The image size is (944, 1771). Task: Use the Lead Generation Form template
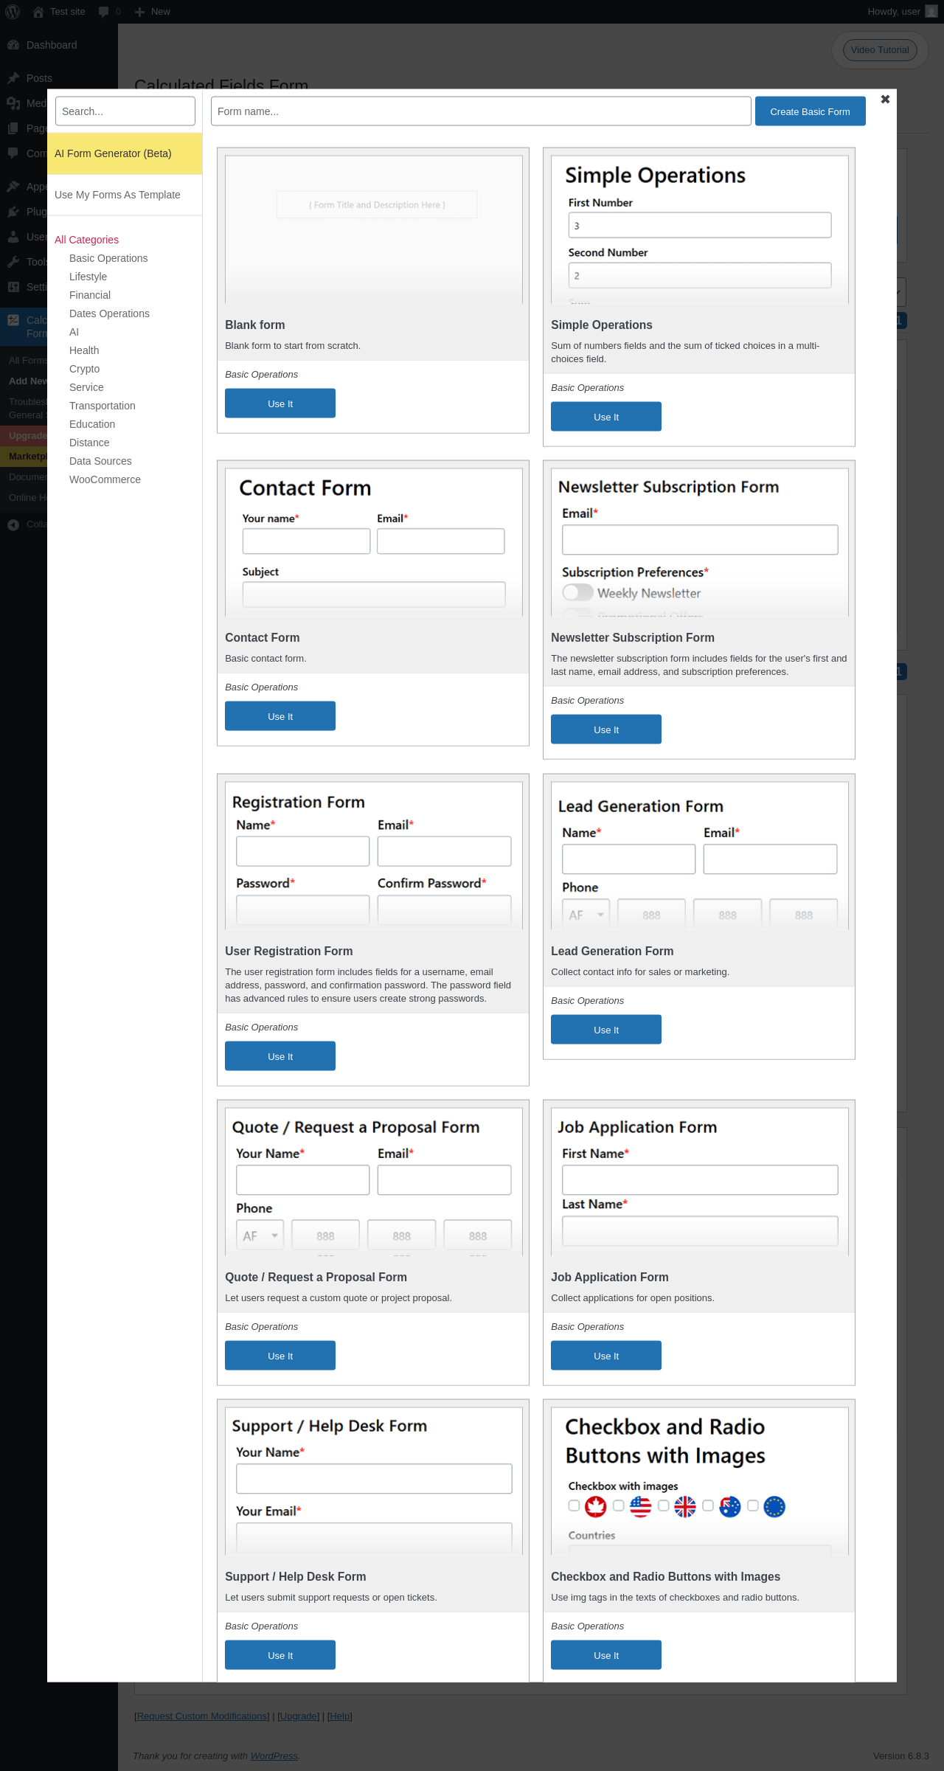point(606,1030)
